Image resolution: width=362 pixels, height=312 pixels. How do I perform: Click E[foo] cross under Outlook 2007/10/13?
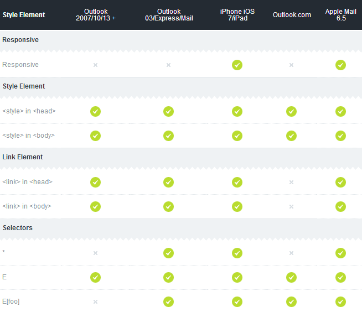[95, 301]
